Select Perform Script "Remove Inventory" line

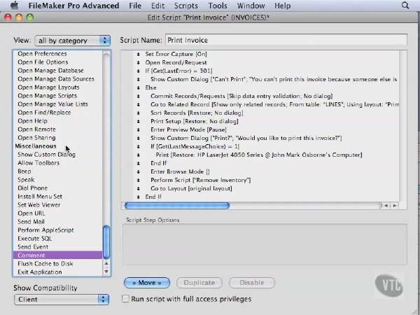[x=200, y=180]
